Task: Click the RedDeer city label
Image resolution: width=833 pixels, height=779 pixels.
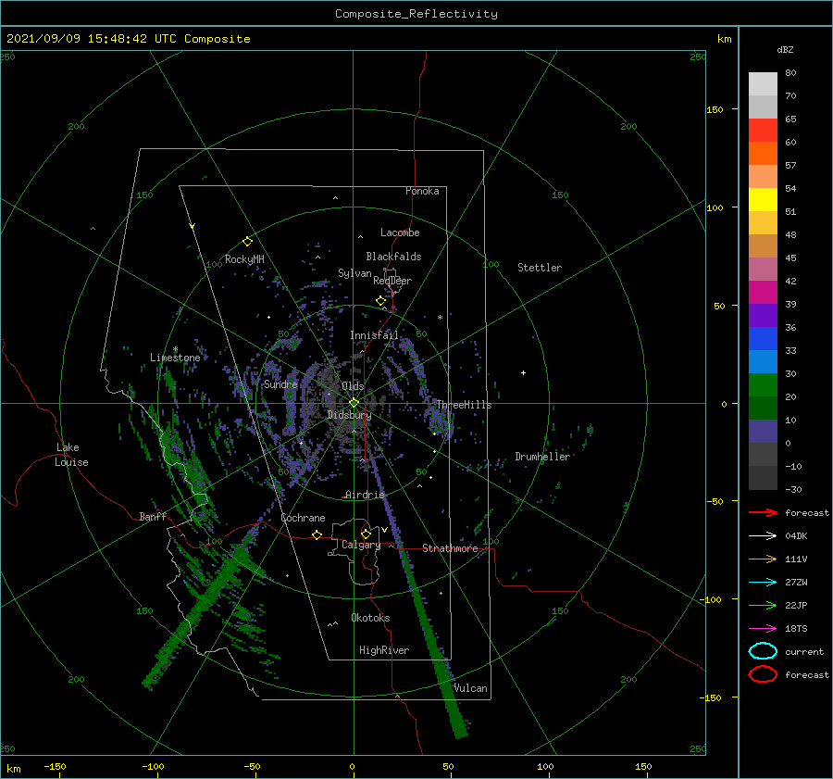Action: click(x=392, y=281)
